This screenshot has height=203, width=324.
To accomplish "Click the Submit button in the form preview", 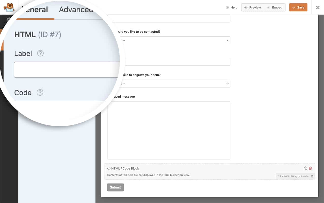I will (115, 187).
